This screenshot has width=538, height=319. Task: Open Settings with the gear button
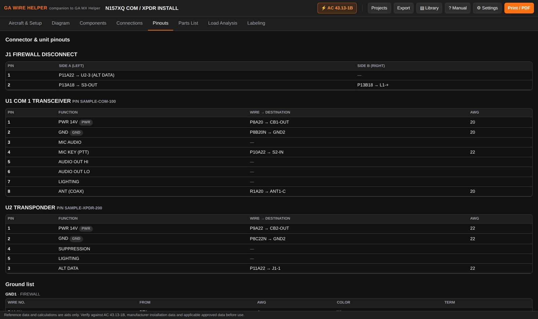click(x=487, y=8)
